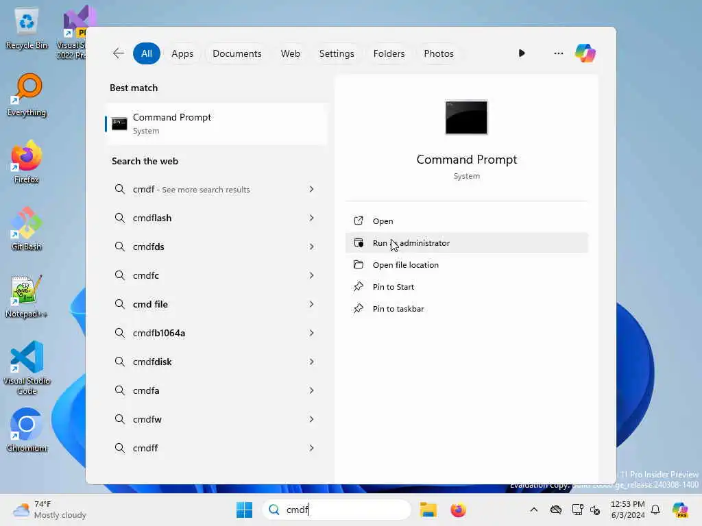This screenshot has height=526, width=702.
Task: Open Firefox from the taskbar
Action: (x=458, y=510)
